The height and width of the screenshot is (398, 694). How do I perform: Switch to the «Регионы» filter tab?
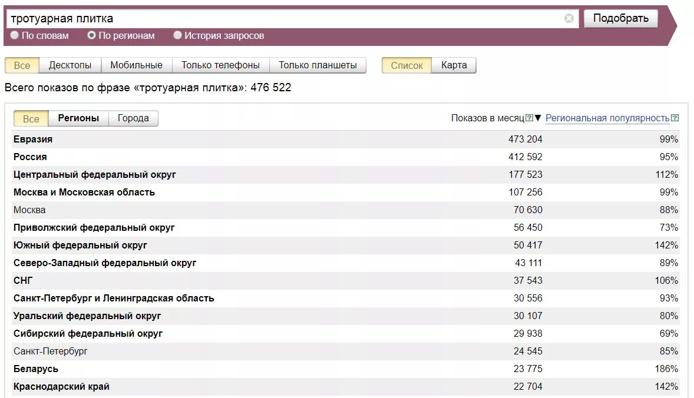point(78,118)
